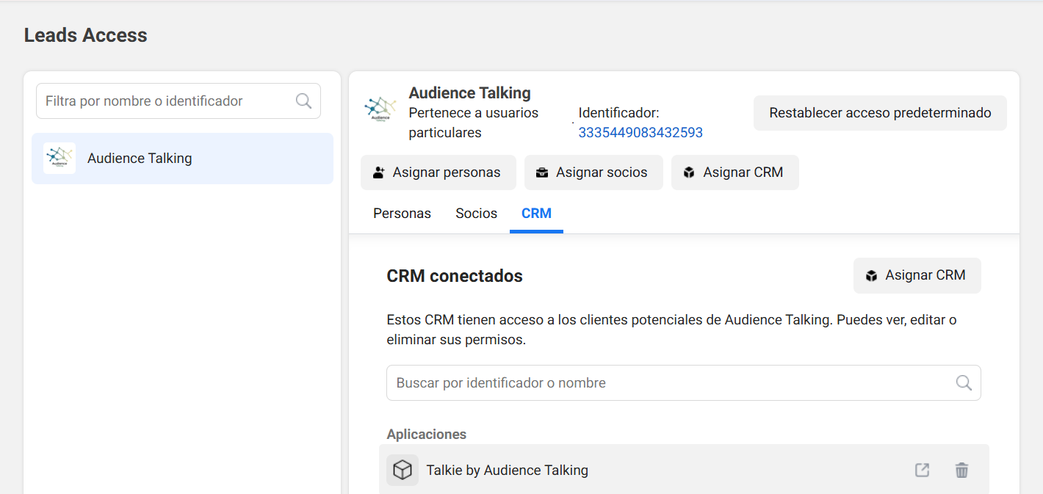Click Restablecer acceso predeterminado button
This screenshot has height=494, width=1043.
tap(880, 113)
